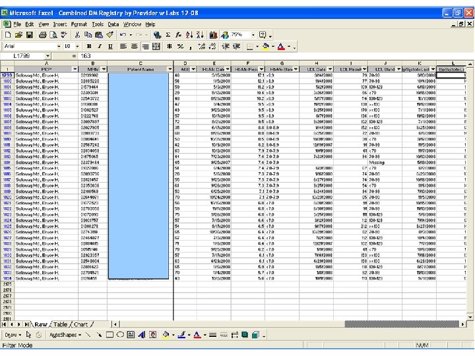Select the Raw sheet tab
Viewport: 475px width, 356px height.
click(x=41, y=324)
